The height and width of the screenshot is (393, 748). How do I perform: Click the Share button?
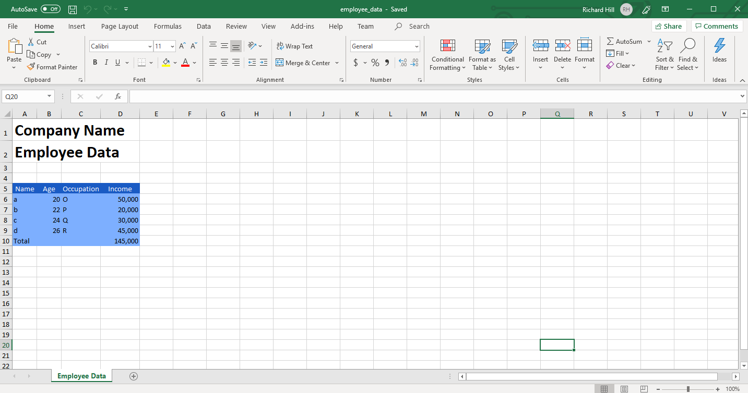pyautogui.click(x=669, y=26)
